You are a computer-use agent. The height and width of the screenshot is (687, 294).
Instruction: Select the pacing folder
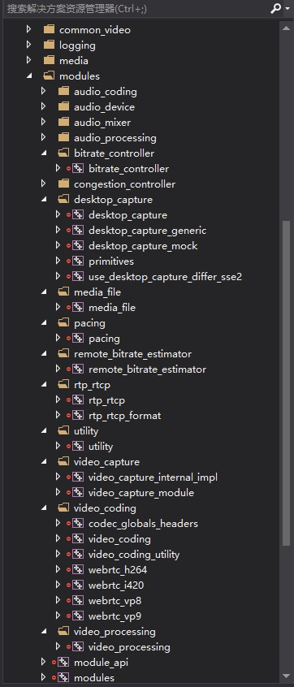(89, 323)
